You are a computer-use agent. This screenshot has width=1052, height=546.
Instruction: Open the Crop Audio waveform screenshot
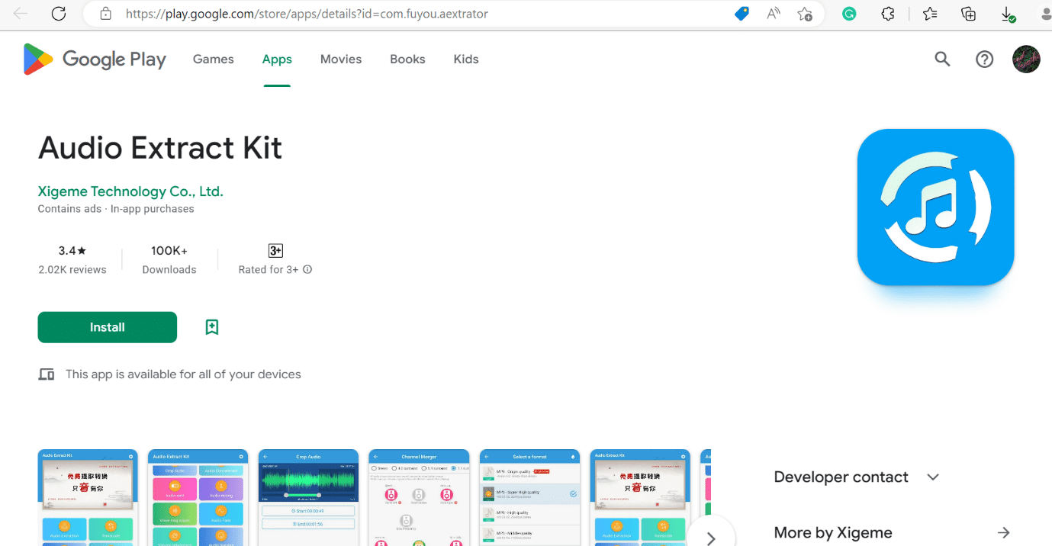tap(308, 497)
